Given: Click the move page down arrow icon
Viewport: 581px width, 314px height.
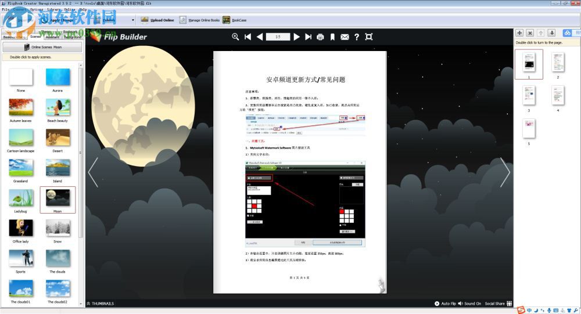Looking at the screenshot, I should [552, 33].
